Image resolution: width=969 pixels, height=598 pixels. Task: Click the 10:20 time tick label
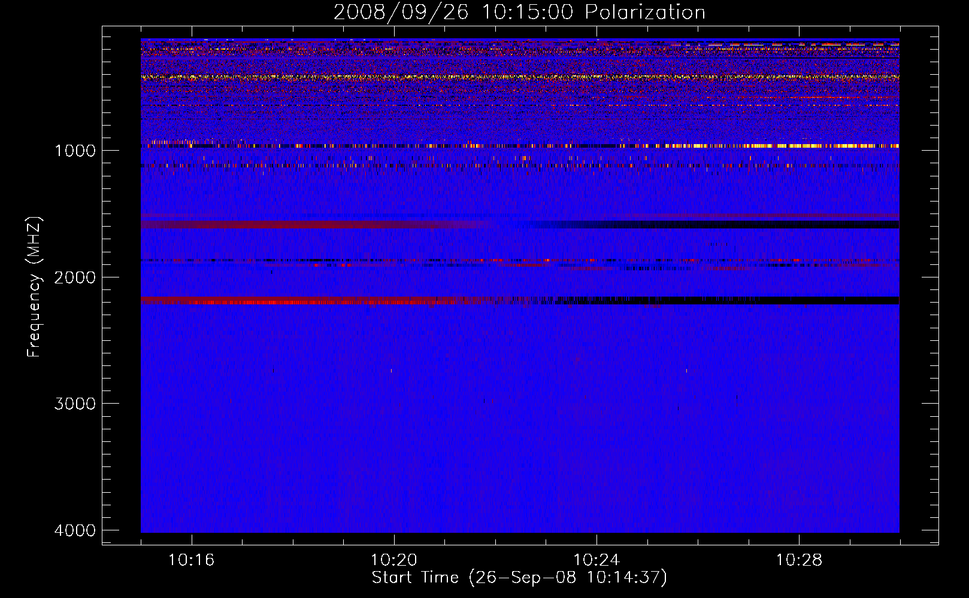(394, 560)
